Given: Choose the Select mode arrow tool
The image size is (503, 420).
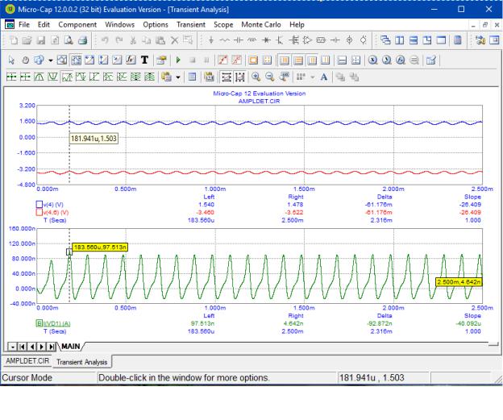Looking at the screenshot, I should [11, 60].
